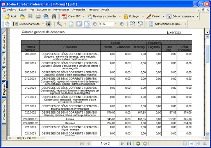This screenshot has height=148, width=211.
Task: Click the zoom out minus button
Action: pos(95,24)
